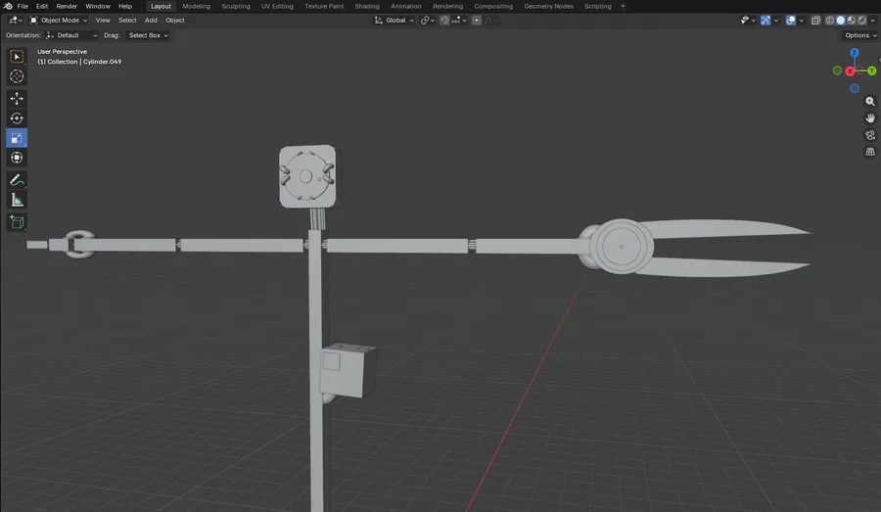Switch to the Layout workspace tab

pos(161,6)
